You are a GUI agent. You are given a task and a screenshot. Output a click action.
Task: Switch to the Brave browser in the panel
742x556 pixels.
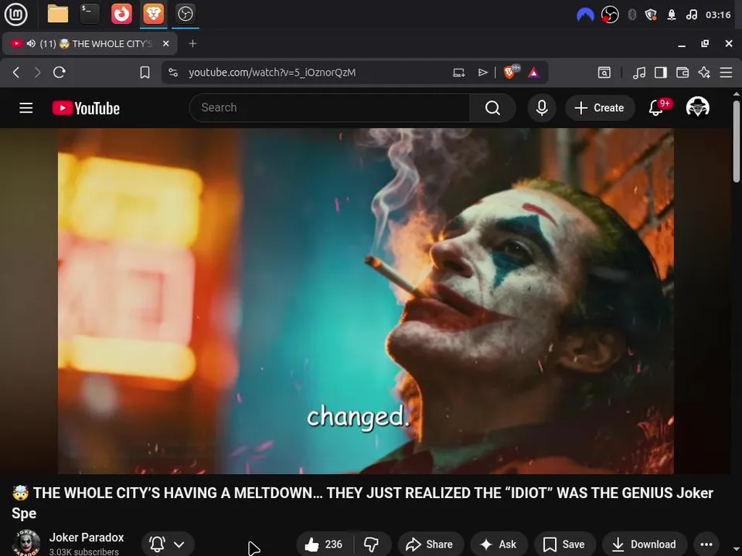click(x=153, y=14)
